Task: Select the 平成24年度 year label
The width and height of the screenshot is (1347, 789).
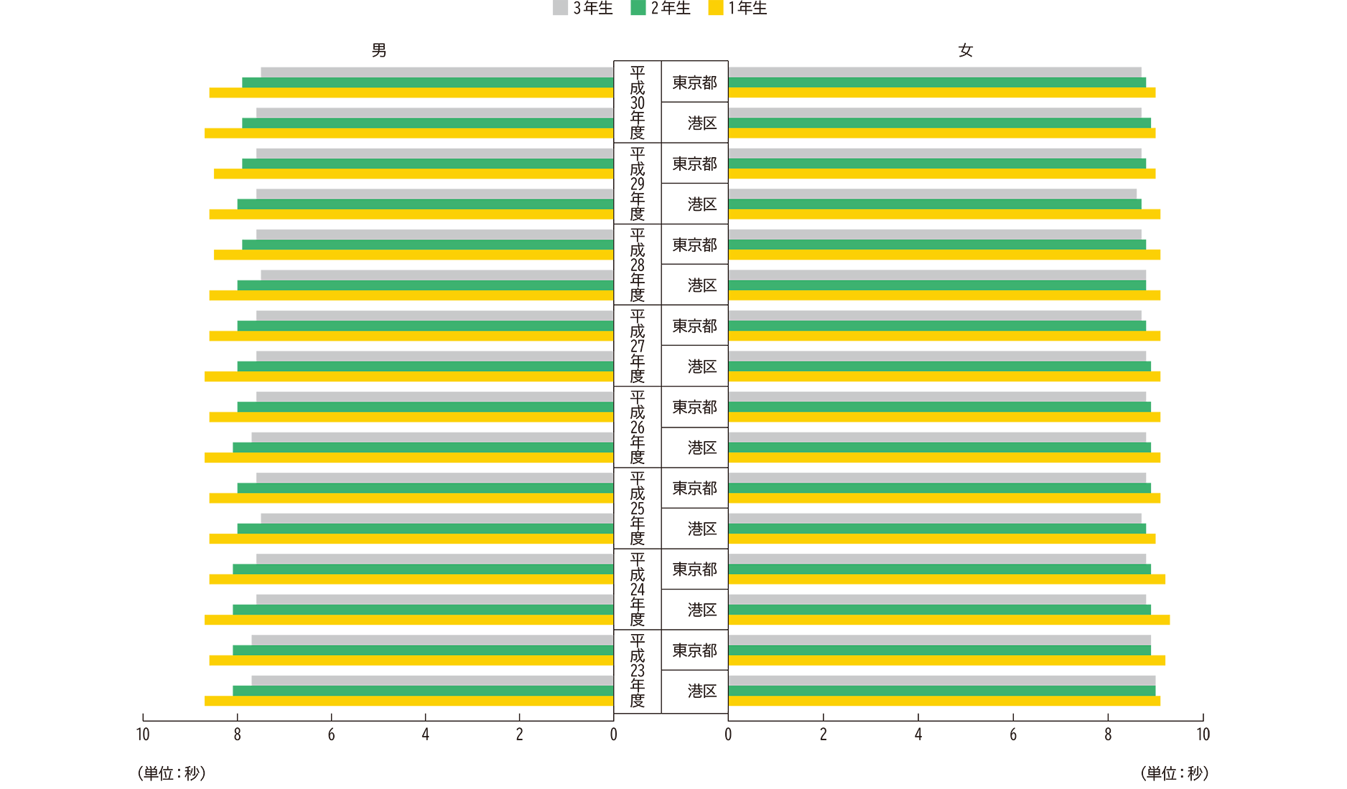Action: click(638, 589)
